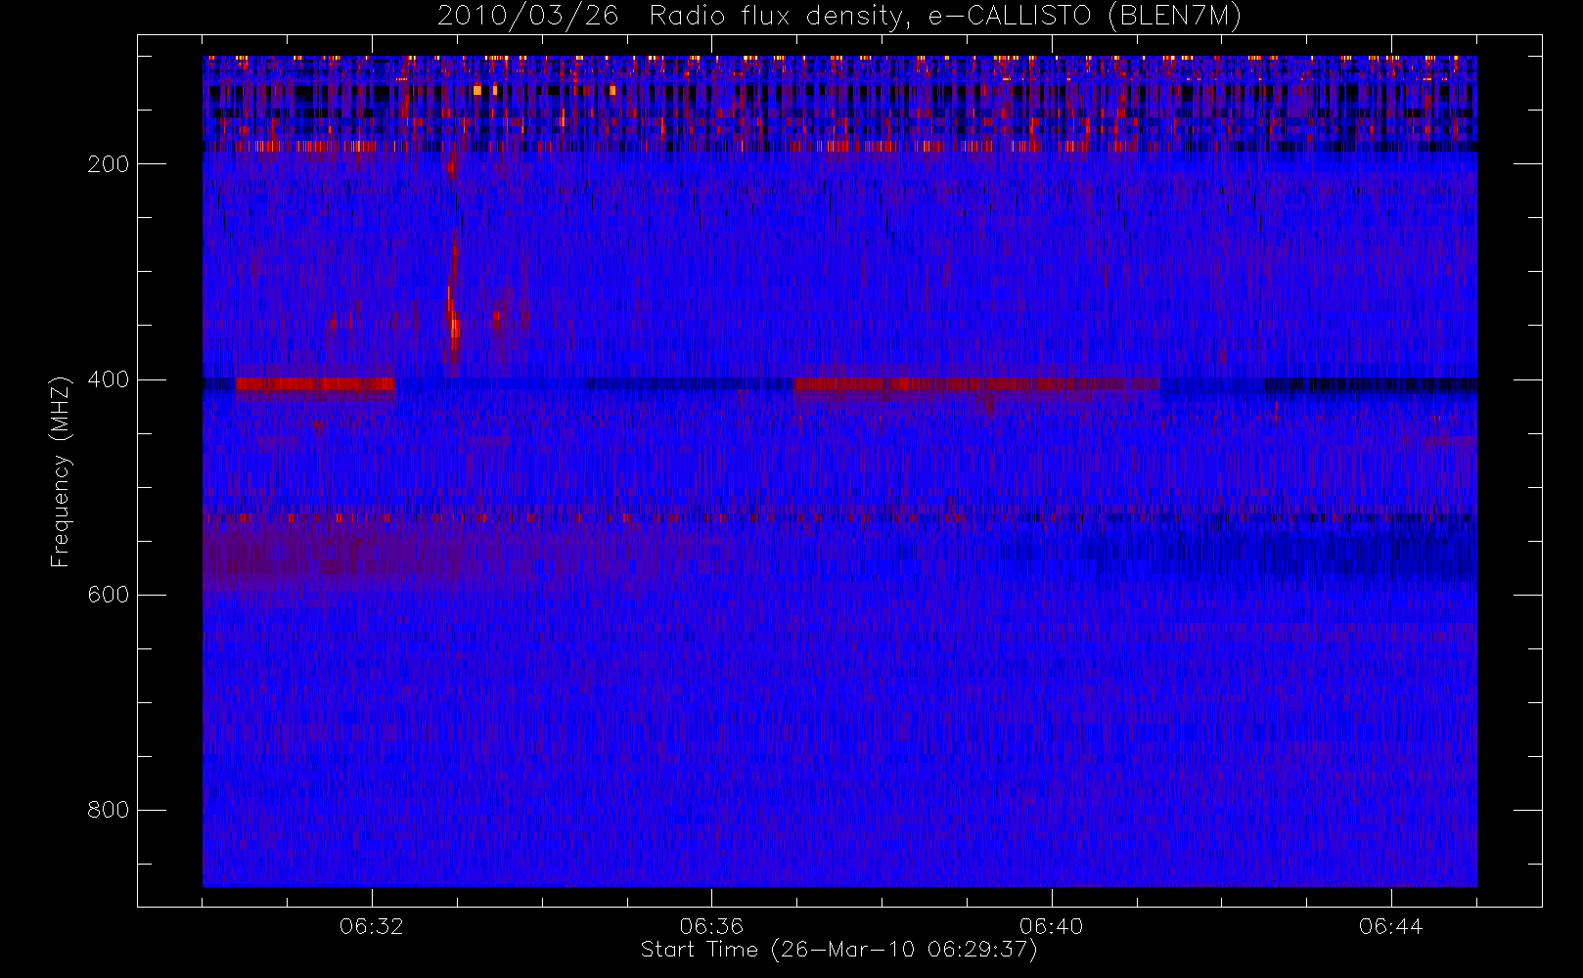
Task: Click the long red 400 MHz band near 06:38
Action: [975, 384]
